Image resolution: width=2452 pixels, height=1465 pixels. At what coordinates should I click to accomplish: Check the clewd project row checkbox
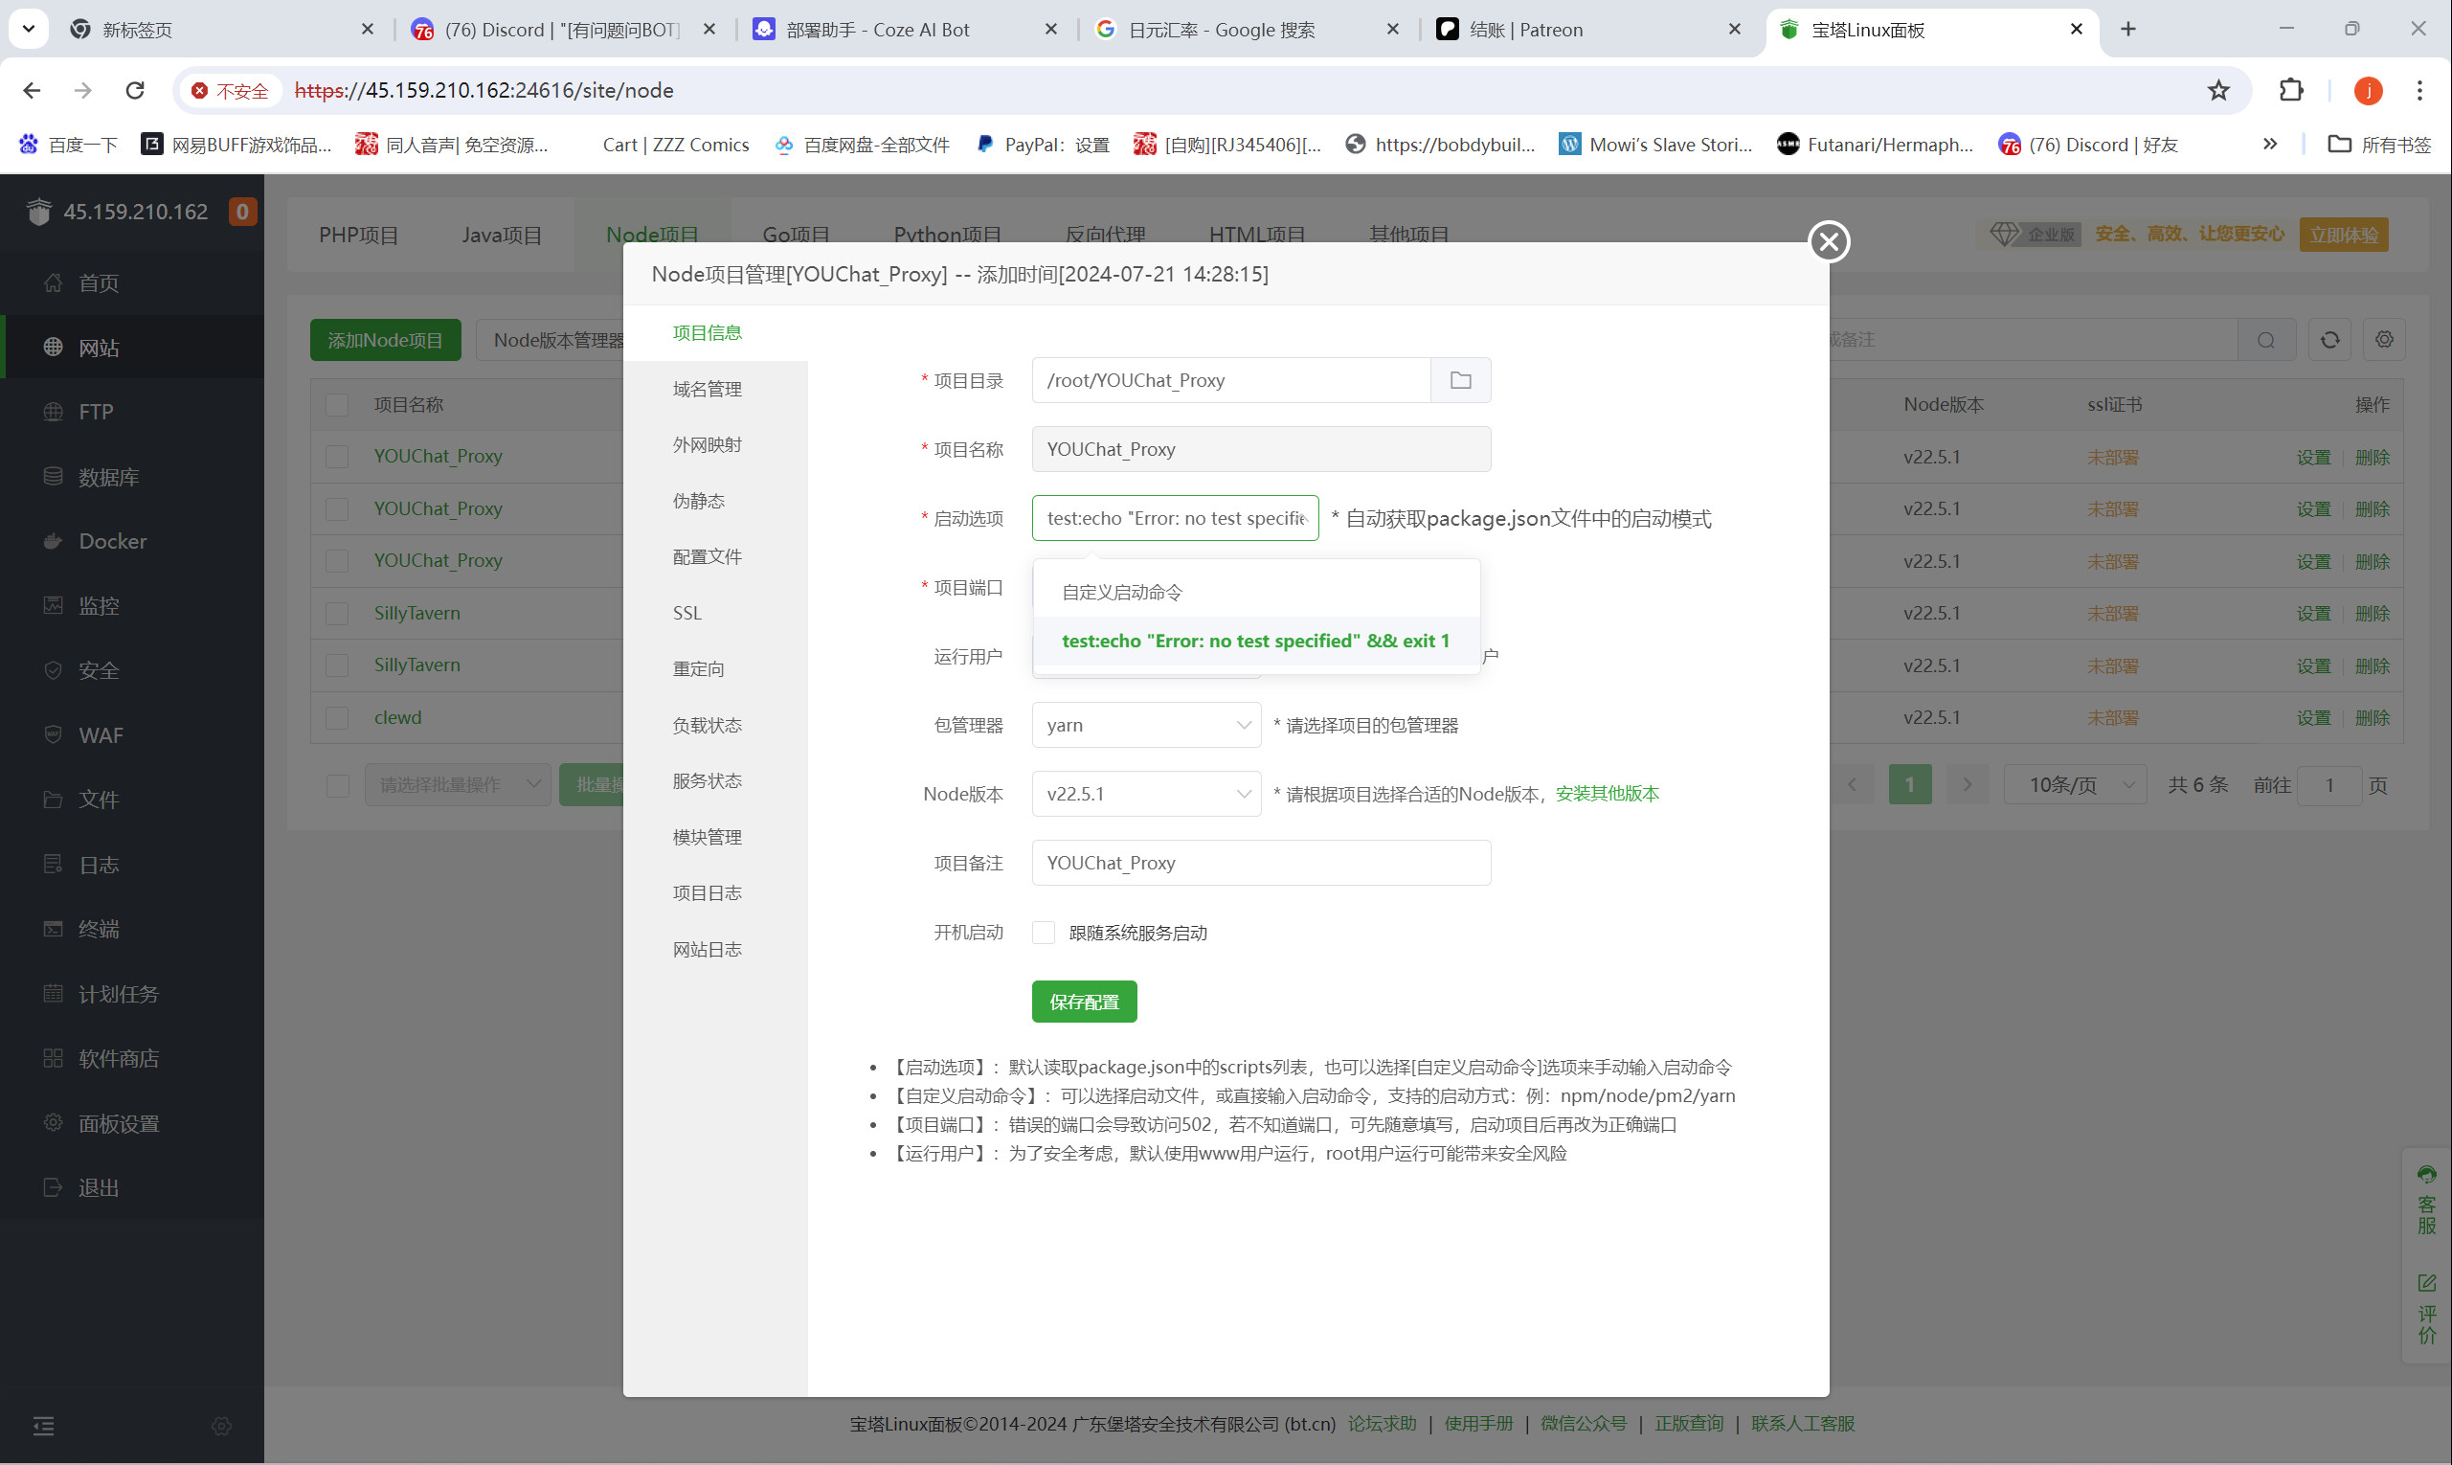[x=338, y=718]
